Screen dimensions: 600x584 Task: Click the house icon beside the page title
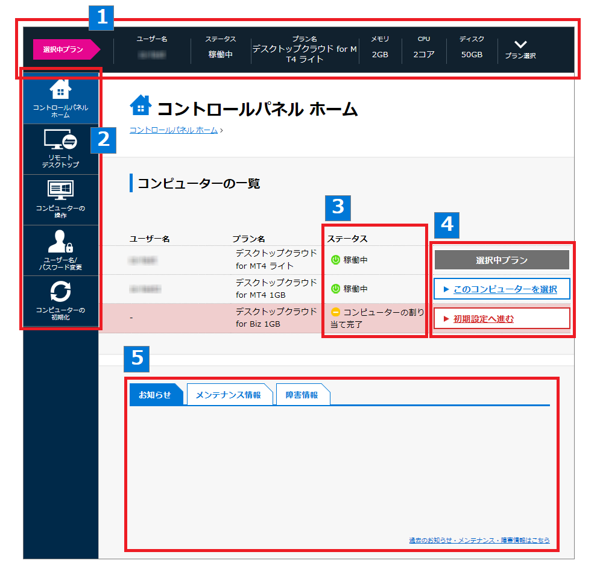[x=141, y=105]
